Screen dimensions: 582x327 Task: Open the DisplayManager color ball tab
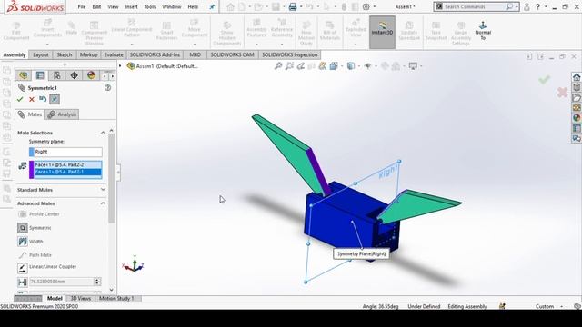pyautogui.click(x=91, y=75)
